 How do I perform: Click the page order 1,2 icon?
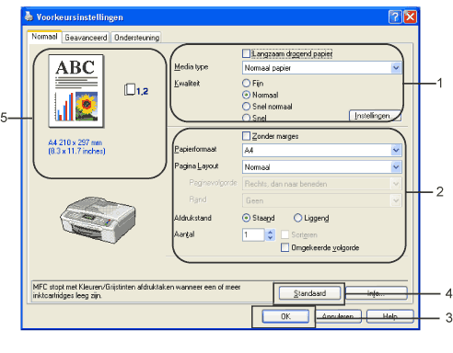pos(136,90)
